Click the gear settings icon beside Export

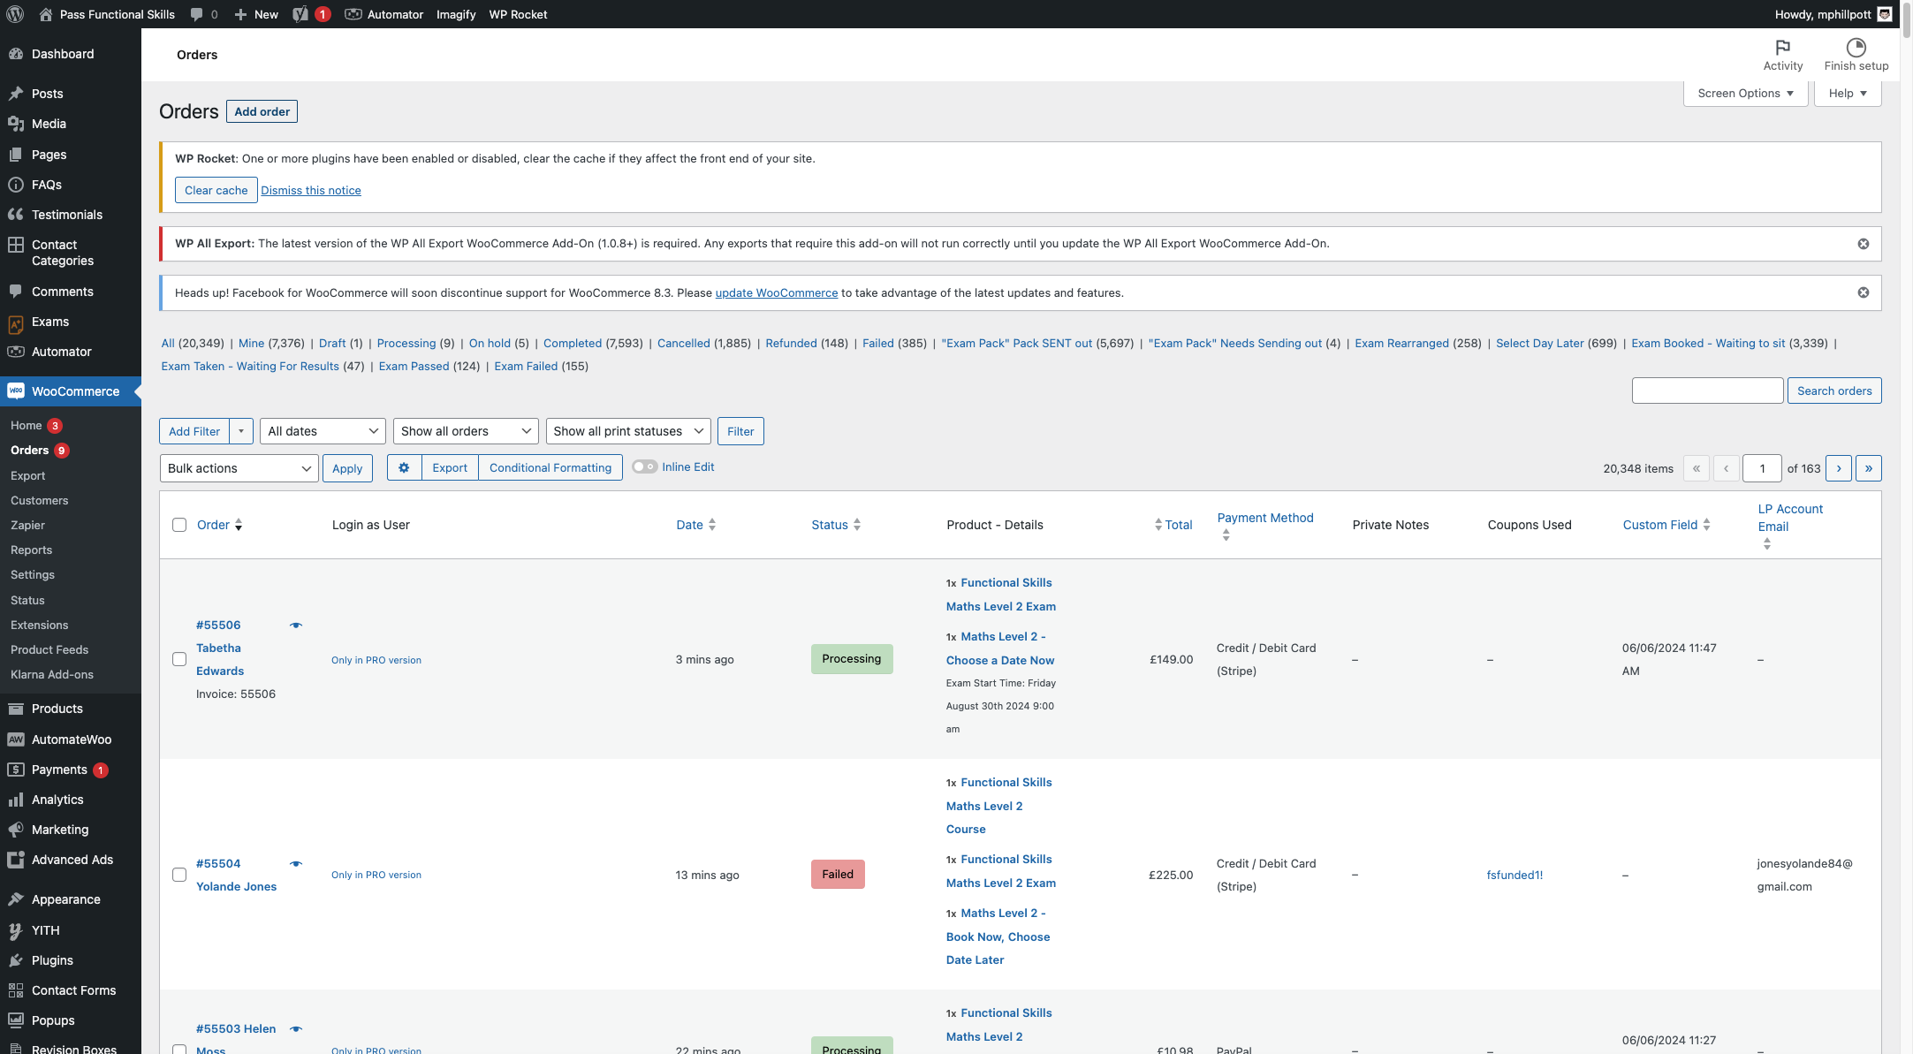pyautogui.click(x=404, y=467)
